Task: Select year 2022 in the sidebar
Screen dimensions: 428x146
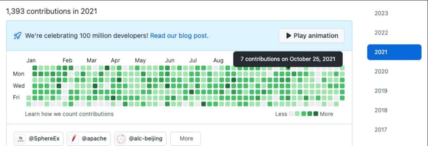Action: [381, 33]
